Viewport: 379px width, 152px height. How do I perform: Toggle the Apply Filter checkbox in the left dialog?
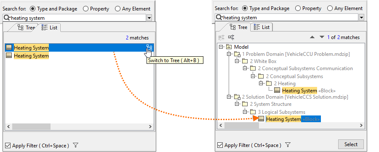[x=8, y=146]
